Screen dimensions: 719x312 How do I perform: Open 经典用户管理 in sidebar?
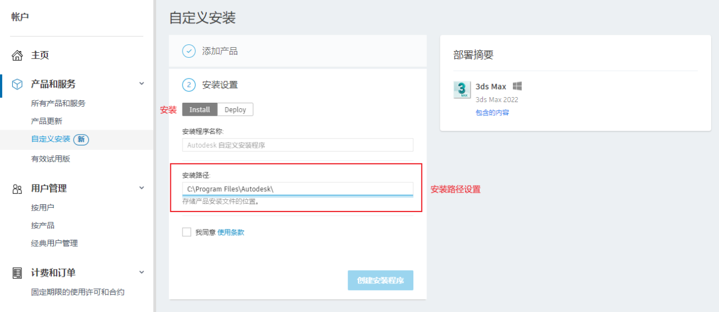54,244
